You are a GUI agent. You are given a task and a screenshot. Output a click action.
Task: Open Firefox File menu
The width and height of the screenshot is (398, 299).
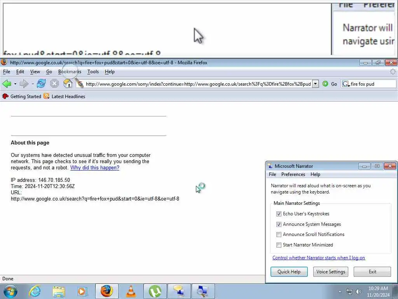[x=7, y=72]
